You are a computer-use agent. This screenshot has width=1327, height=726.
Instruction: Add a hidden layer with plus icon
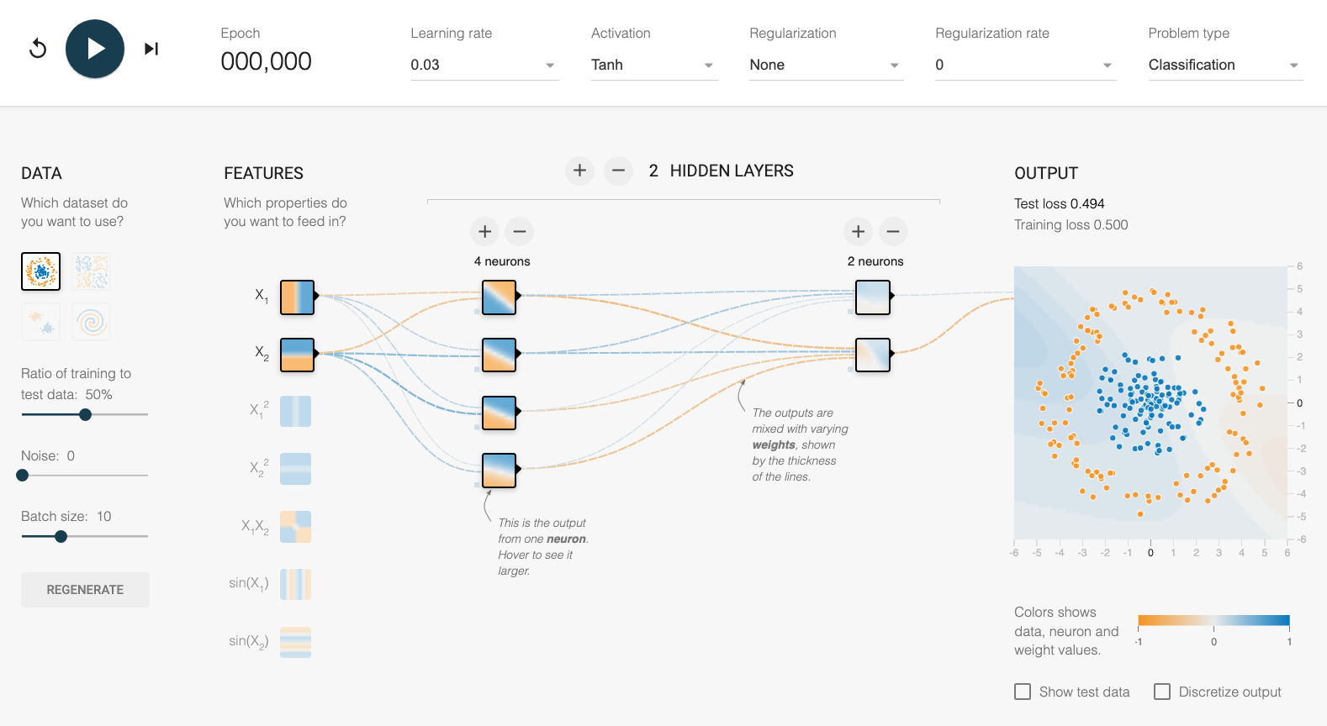click(x=579, y=171)
